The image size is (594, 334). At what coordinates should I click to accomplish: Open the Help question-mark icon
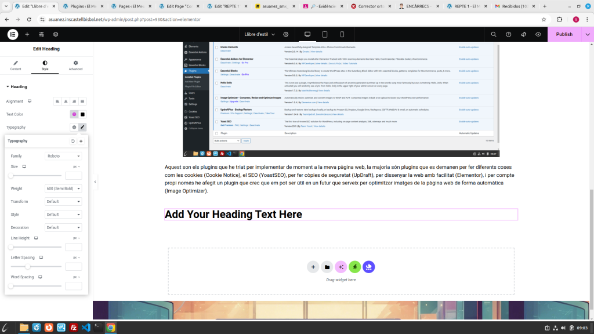tap(508, 34)
